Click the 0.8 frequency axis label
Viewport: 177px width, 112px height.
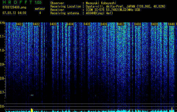(2, 78)
